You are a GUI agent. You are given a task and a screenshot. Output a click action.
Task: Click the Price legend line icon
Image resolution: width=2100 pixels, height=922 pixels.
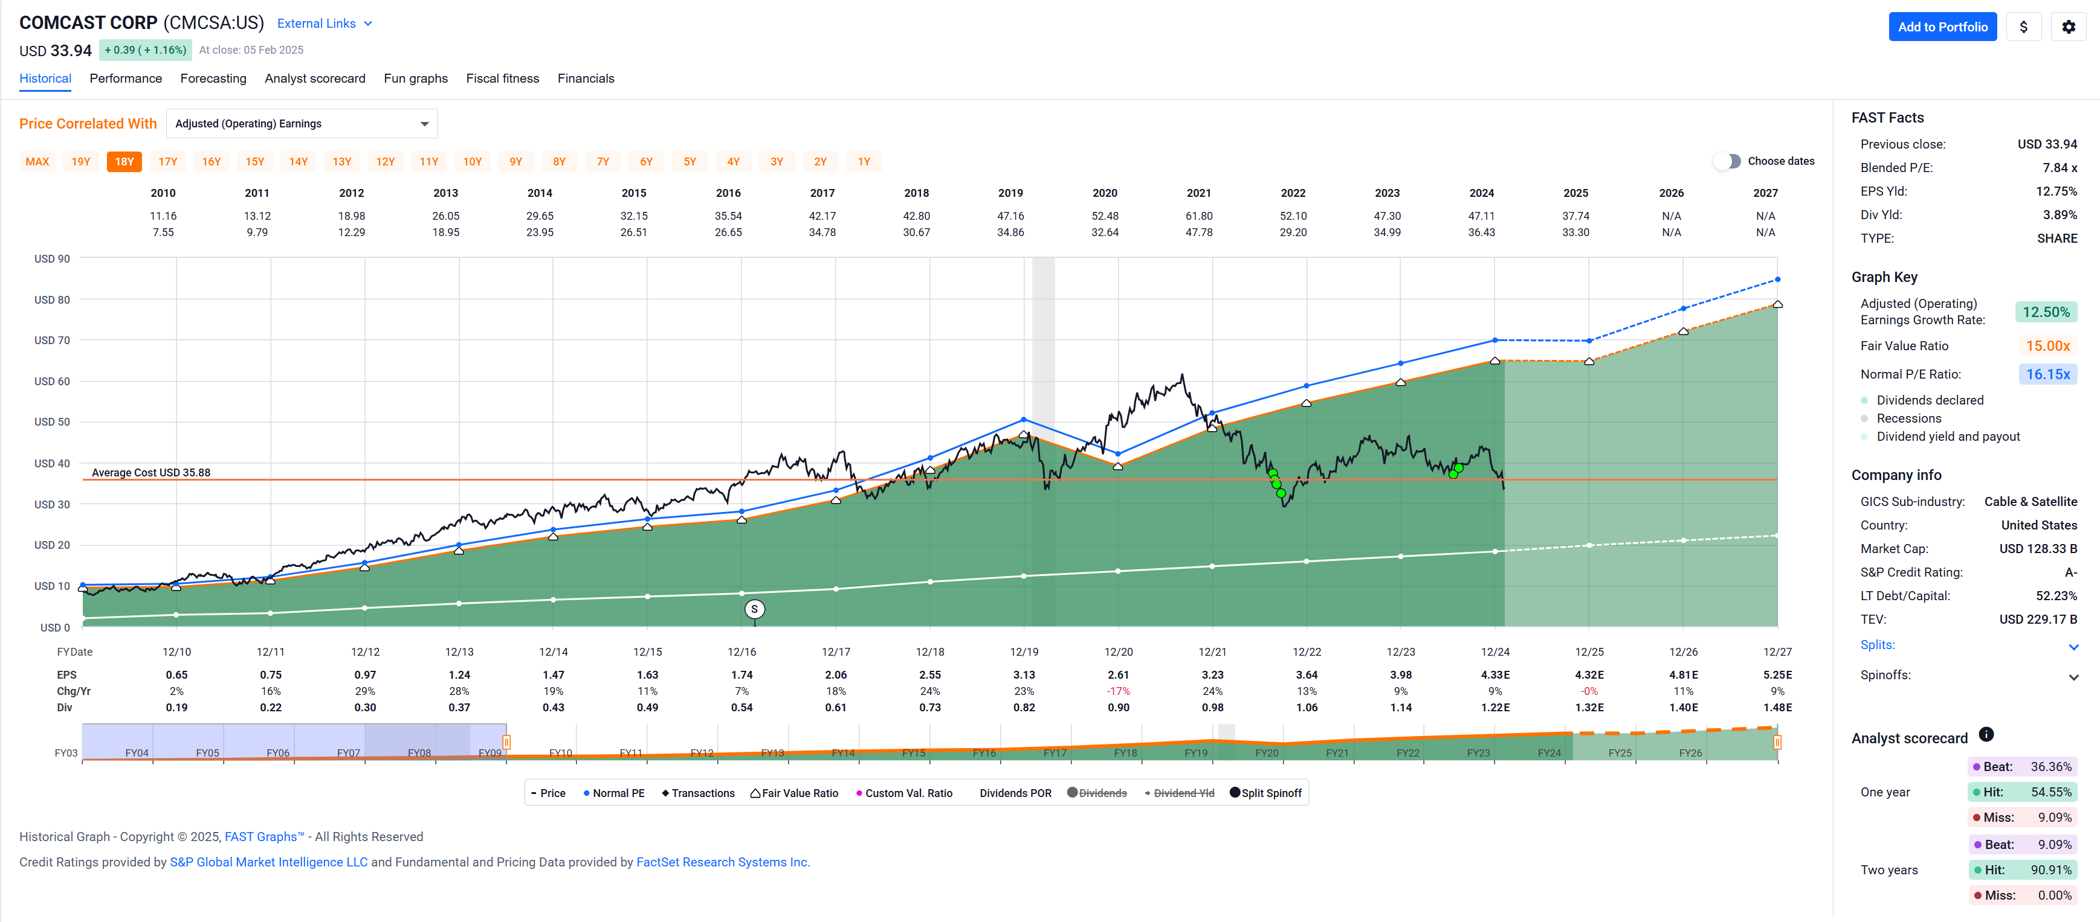tap(534, 793)
